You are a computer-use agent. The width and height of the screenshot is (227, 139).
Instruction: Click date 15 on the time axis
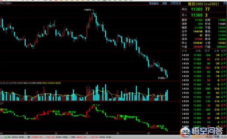87,133
